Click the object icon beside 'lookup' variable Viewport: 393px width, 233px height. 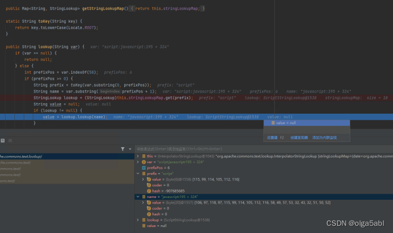tap(144, 220)
